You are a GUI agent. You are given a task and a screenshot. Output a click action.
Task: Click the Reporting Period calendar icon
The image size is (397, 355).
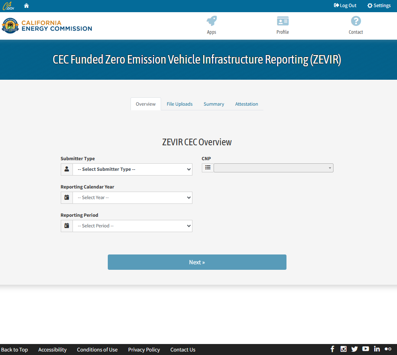[67, 225]
